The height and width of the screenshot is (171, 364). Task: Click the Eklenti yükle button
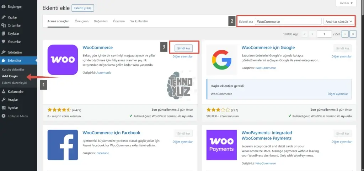[82, 8]
